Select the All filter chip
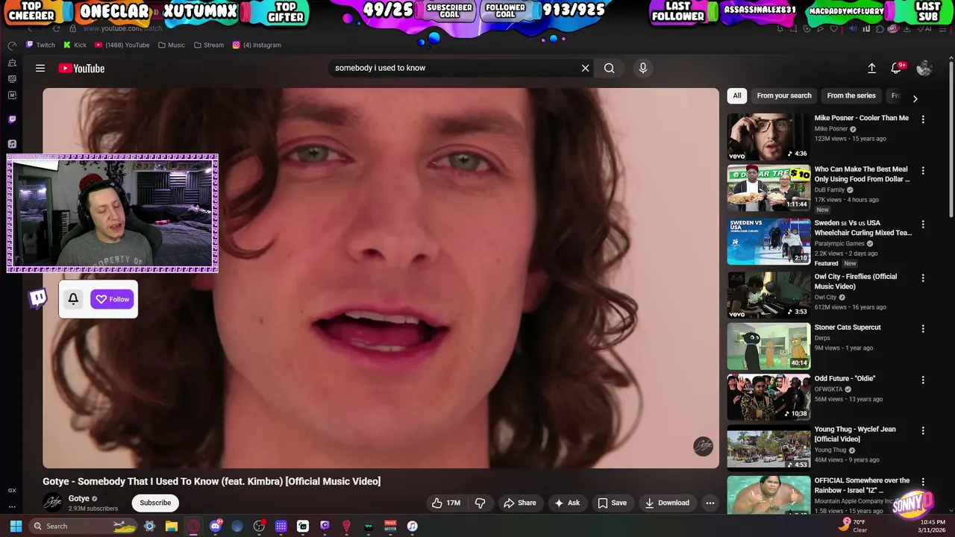The height and width of the screenshot is (537, 955). 736,95
